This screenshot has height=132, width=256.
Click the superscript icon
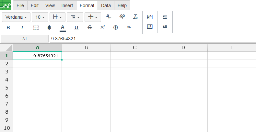(103, 28)
